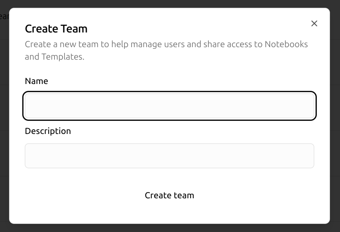Click the Description field label
This screenshot has width=340, height=232.
pos(48,131)
